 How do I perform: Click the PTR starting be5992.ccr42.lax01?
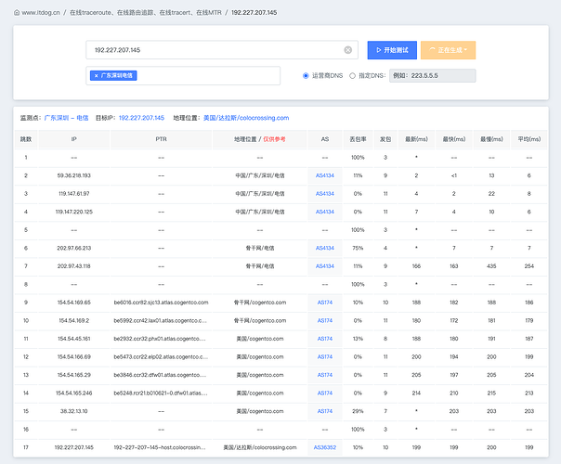point(161,321)
